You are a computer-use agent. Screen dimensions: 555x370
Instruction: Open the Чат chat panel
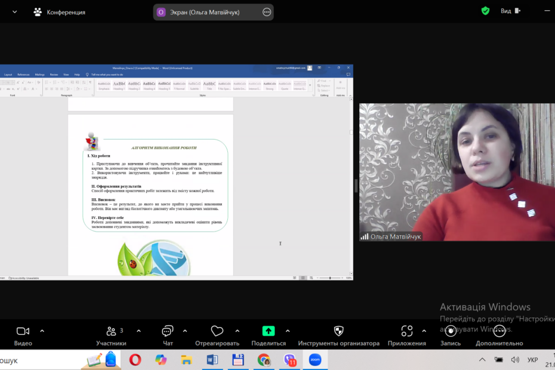[168, 335]
